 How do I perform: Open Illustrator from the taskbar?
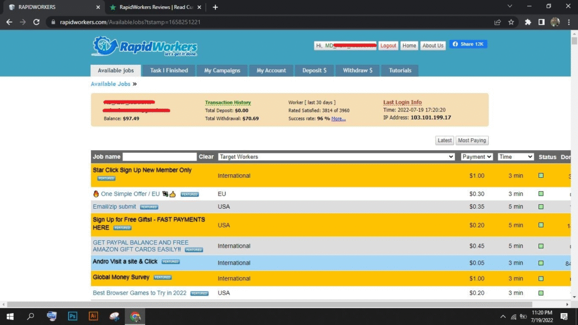pyautogui.click(x=93, y=316)
